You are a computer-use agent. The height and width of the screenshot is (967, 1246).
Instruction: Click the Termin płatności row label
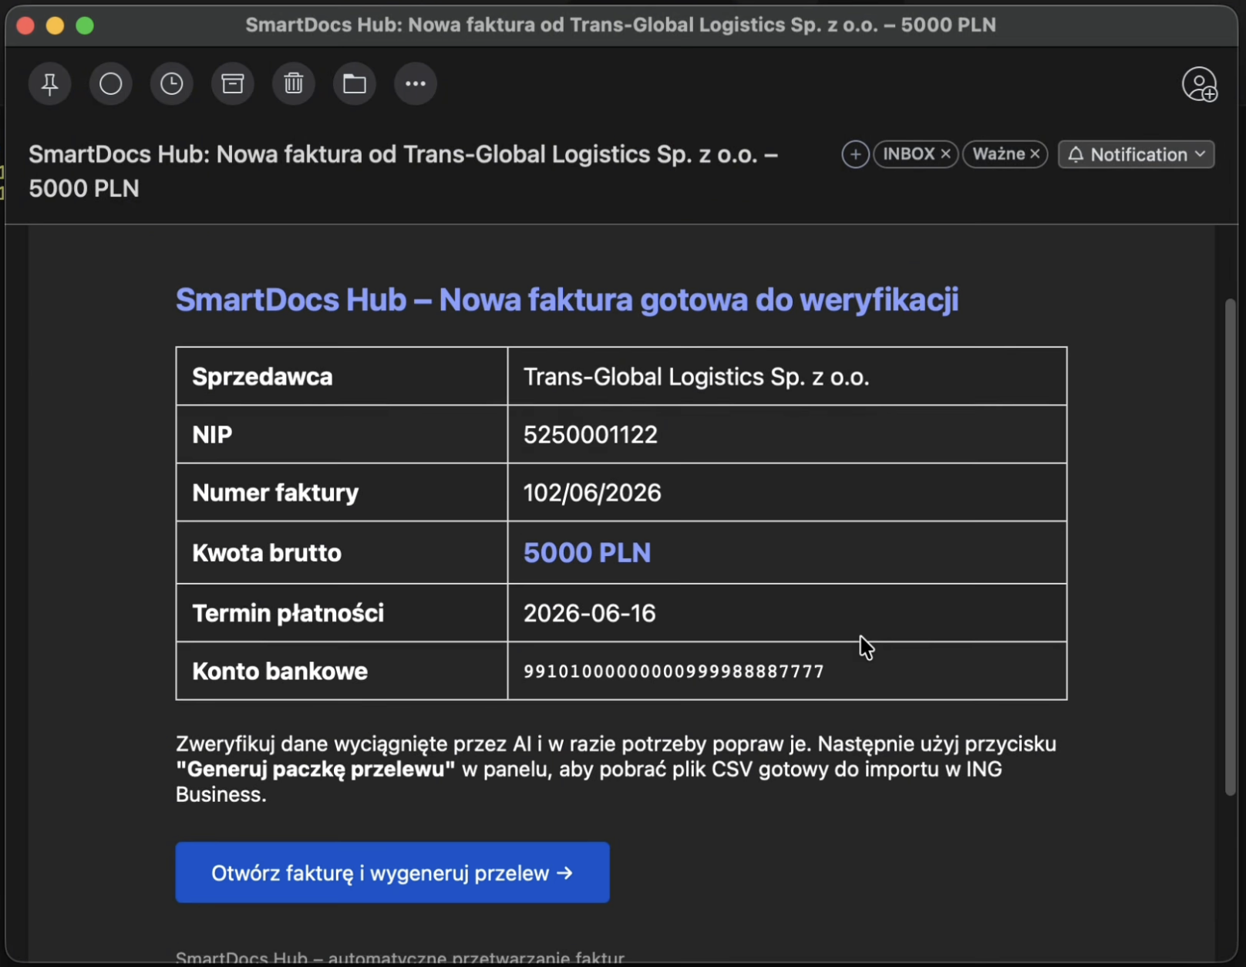[288, 613]
